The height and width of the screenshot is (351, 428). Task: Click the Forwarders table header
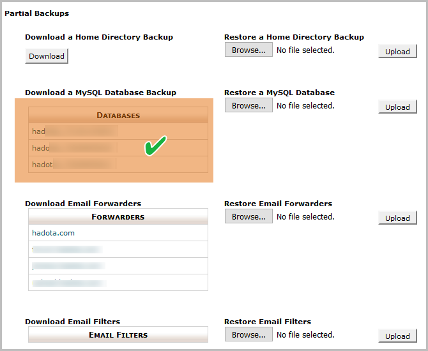[x=118, y=217]
